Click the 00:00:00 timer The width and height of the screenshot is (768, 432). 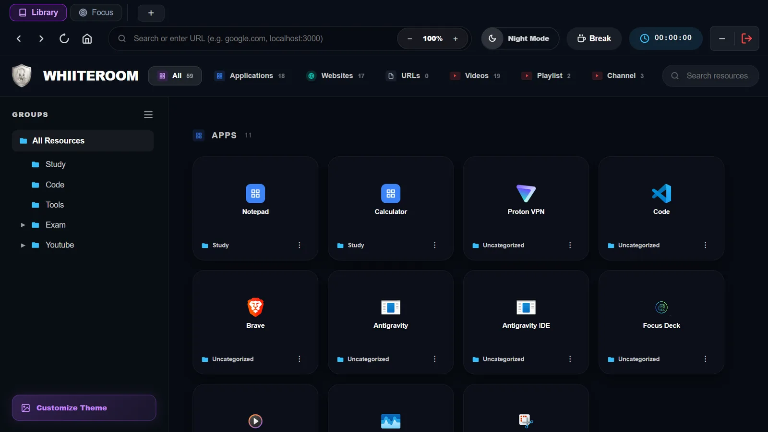666,38
